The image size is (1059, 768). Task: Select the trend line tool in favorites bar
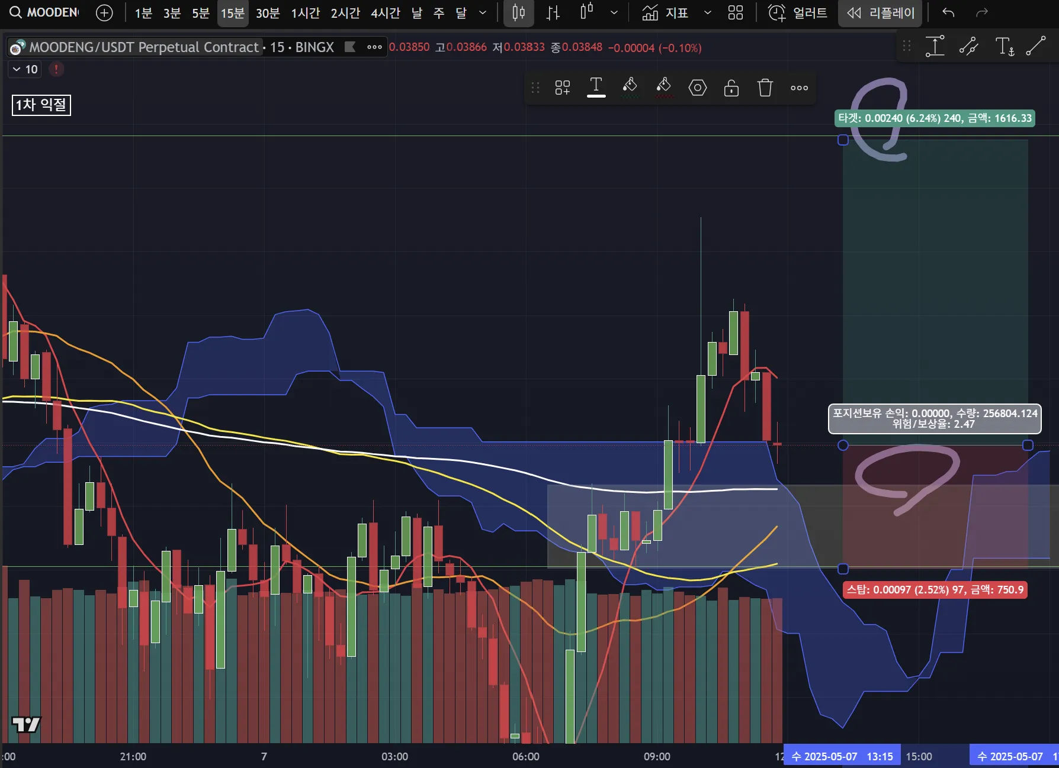[1036, 46]
